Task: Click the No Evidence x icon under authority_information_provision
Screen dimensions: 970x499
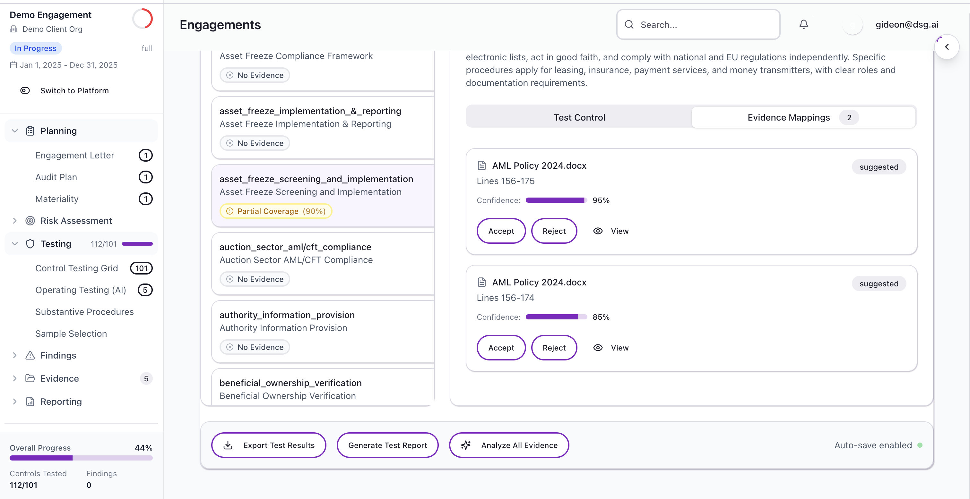Action: [x=230, y=347]
